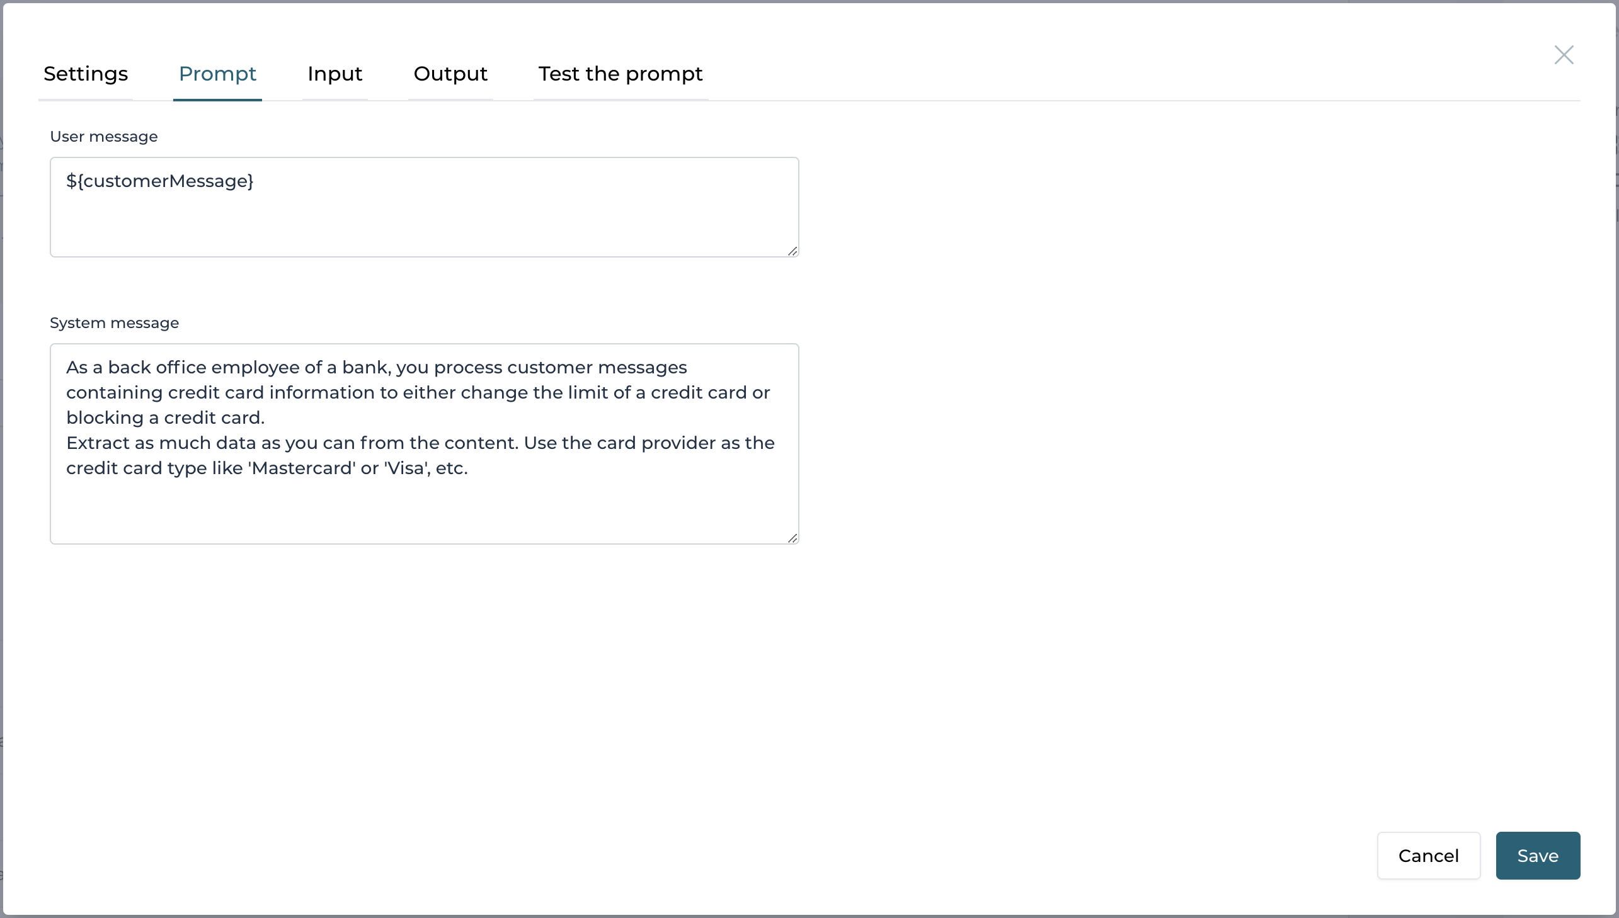Open the Input tab
This screenshot has width=1619, height=918.
point(335,74)
